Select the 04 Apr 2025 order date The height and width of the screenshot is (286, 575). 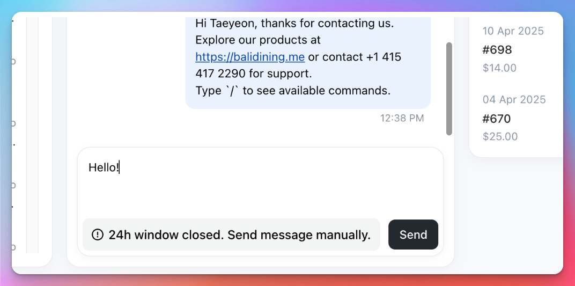[x=514, y=99]
